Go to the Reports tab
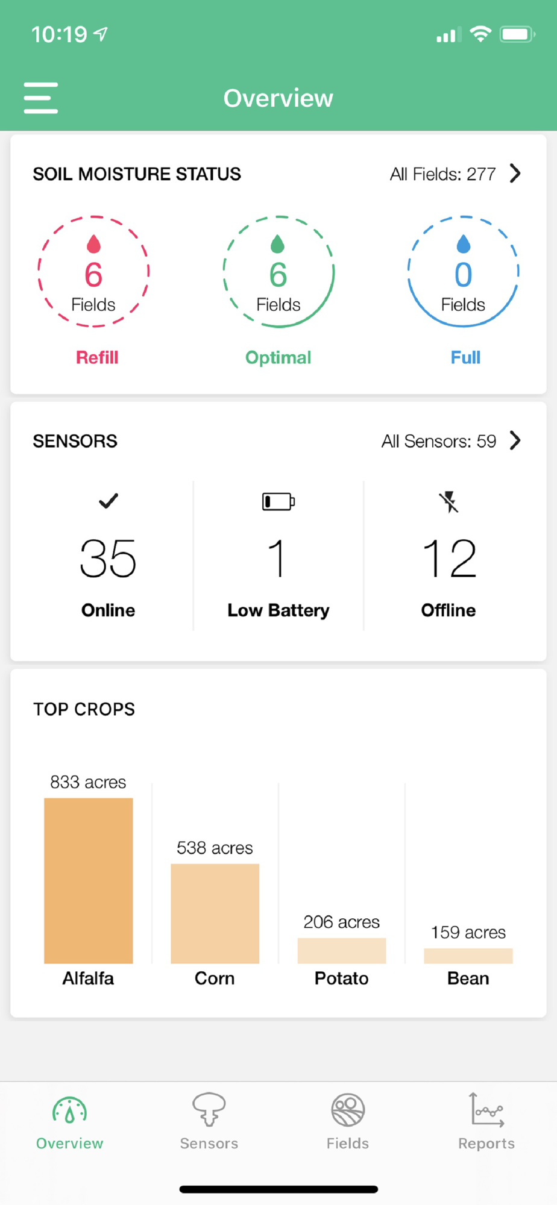Image resolution: width=557 pixels, height=1205 pixels. click(486, 1121)
